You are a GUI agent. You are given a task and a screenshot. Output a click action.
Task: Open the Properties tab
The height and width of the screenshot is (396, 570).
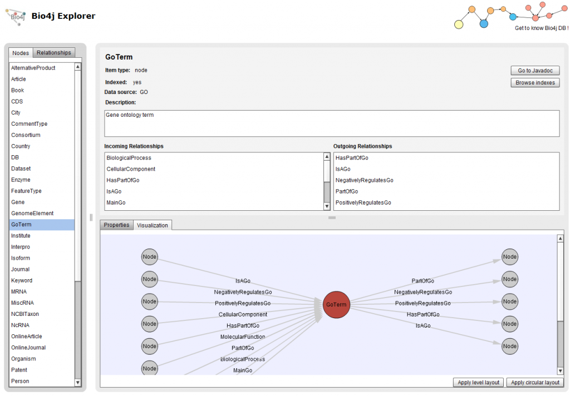tap(116, 225)
